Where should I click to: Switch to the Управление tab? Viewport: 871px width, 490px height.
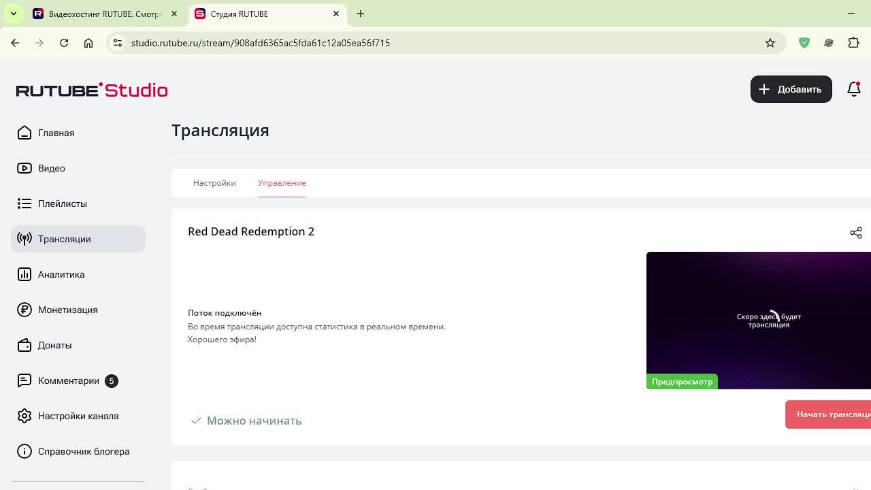(x=282, y=183)
